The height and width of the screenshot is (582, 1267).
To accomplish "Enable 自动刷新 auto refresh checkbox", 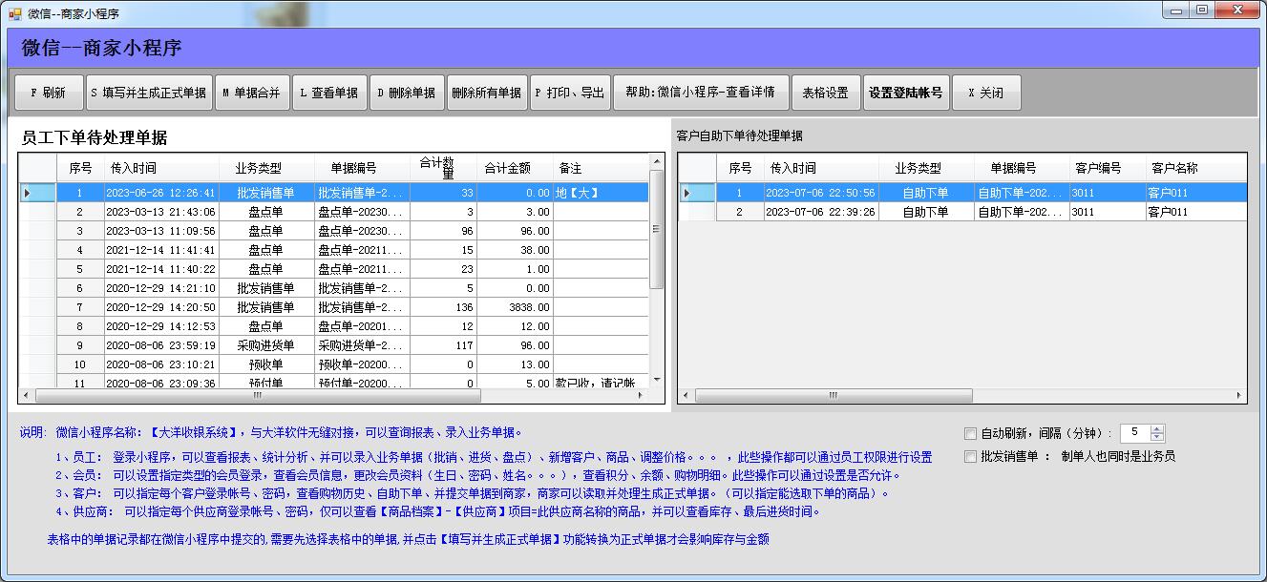I will pos(971,433).
